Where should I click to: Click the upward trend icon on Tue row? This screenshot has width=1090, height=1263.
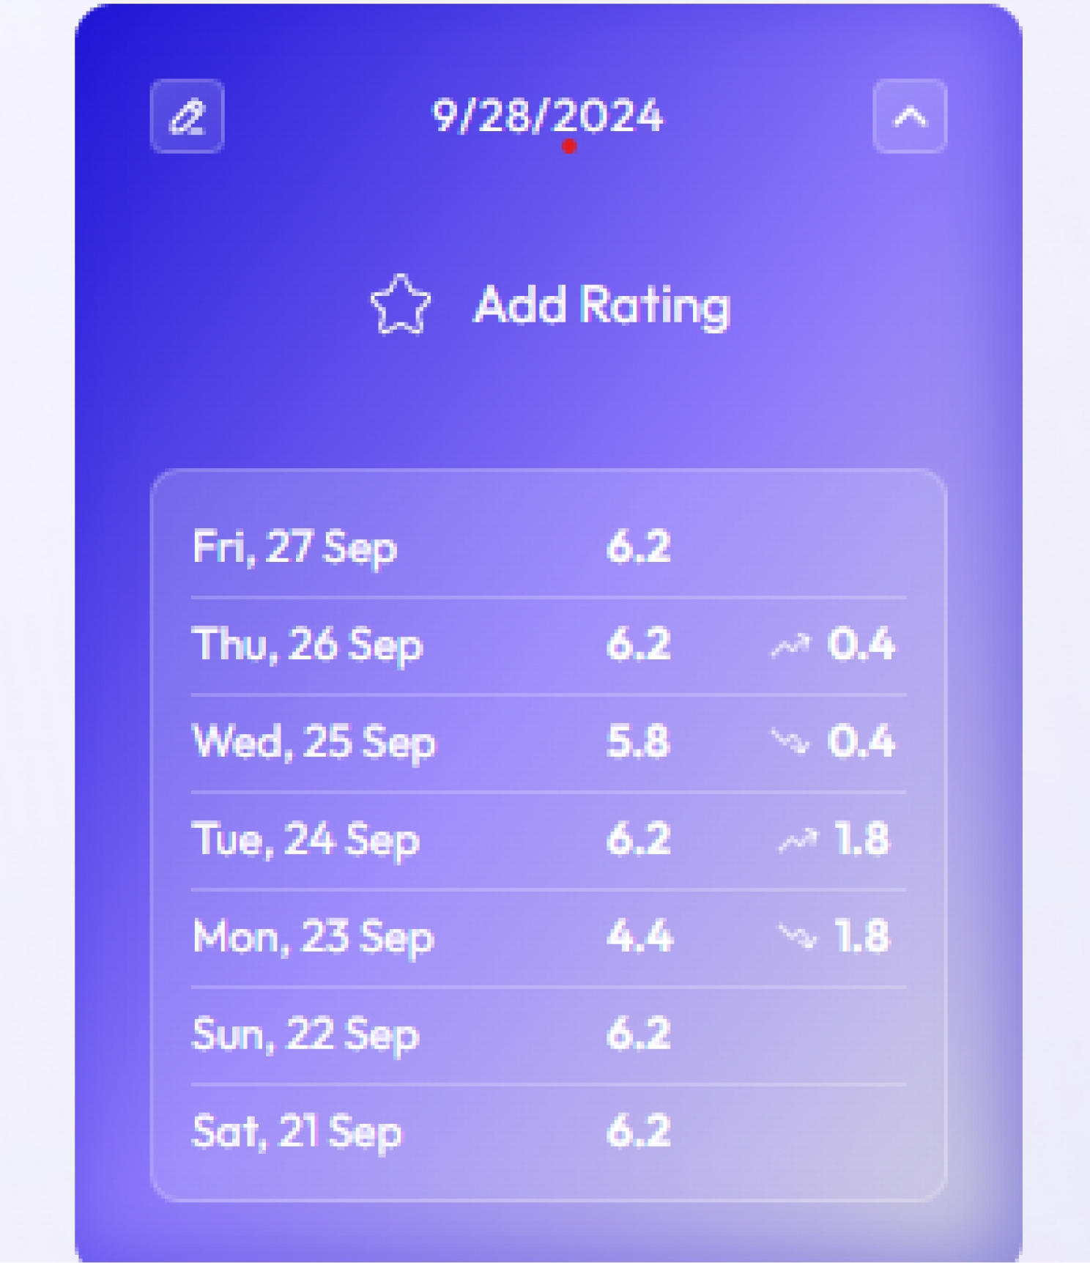[x=797, y=840]
